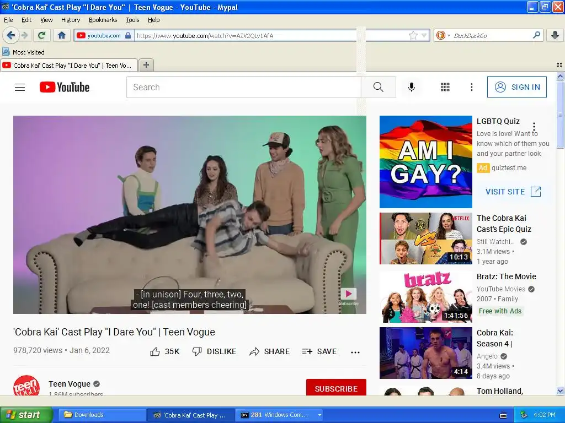Click the padlock site security icon
The height and width of the screenshot is (423, 565).
[x=128, y=36]
